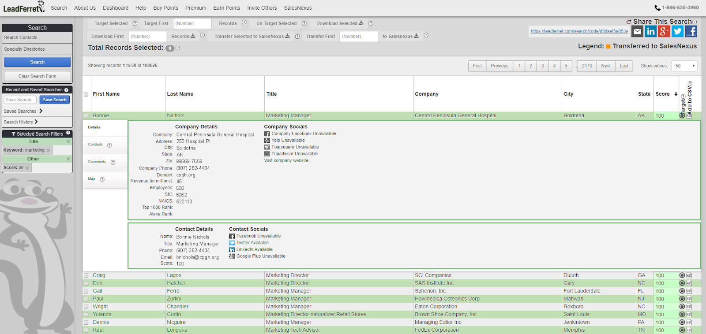Click LinkedIn Available contact social link
This screenshot has width=706, height=334.
tap(255, 249)
